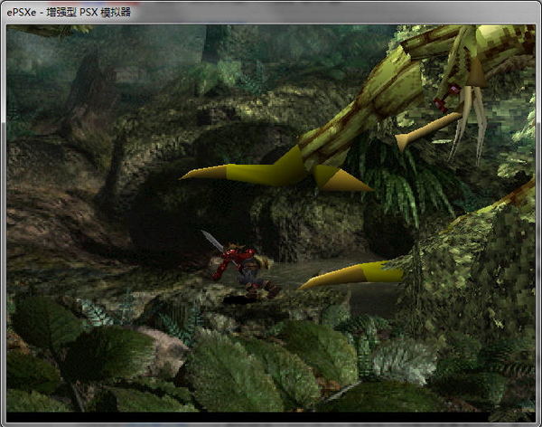
Task: Click the character's raised sword blade
Action: tap(211, 242)
